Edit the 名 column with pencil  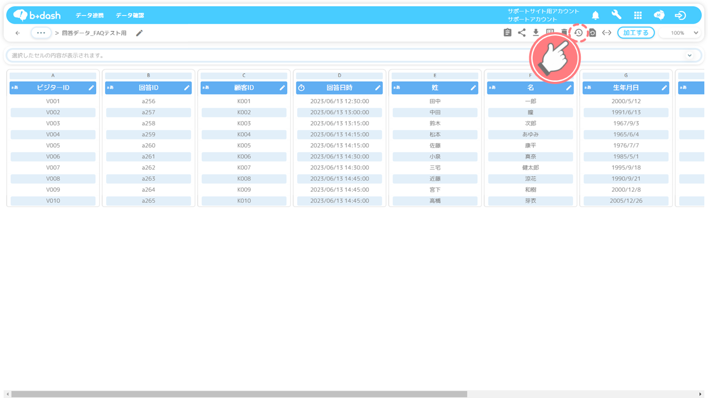tap(569, 87)
